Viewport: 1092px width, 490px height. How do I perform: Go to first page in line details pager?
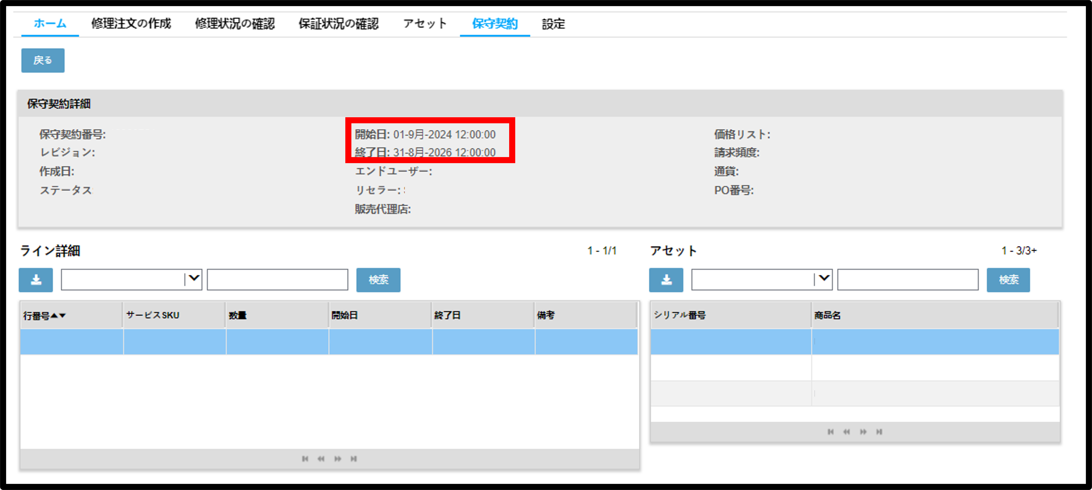(x=305, y=459)
